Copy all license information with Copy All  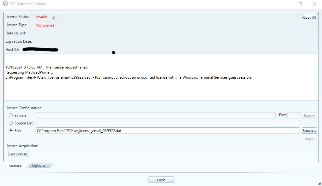(309, 17)
